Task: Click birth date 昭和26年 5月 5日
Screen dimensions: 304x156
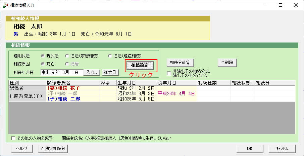Action: (x=136, y=99)
